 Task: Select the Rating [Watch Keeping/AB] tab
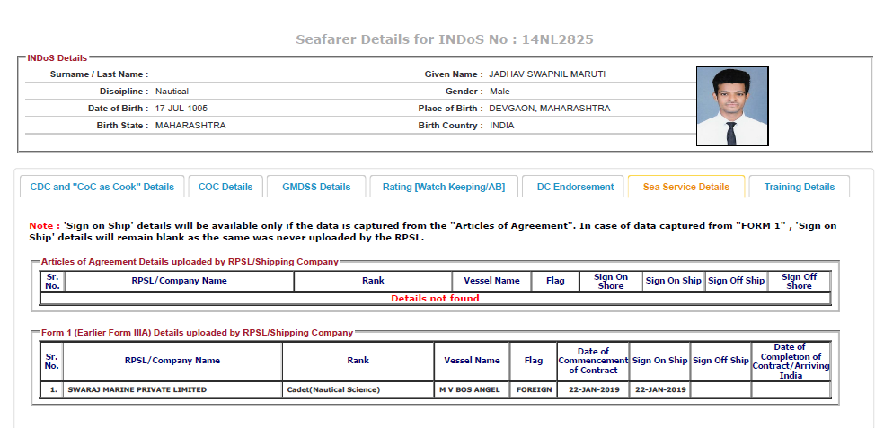(x=444, y=187)
